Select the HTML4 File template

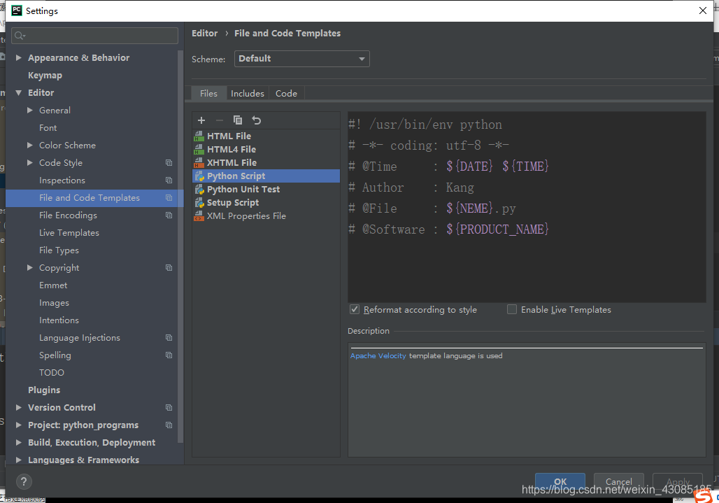[266, 150]
